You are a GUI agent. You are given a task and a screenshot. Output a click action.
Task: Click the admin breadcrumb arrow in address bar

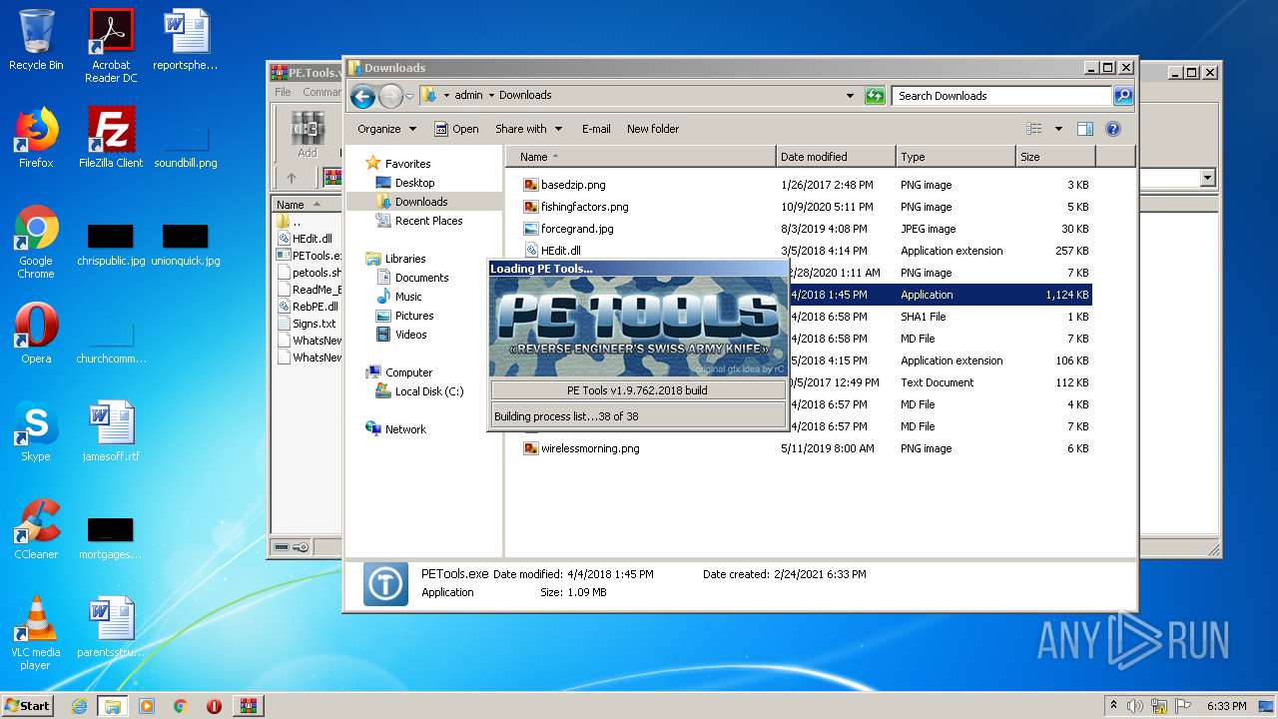coord(491,96)
